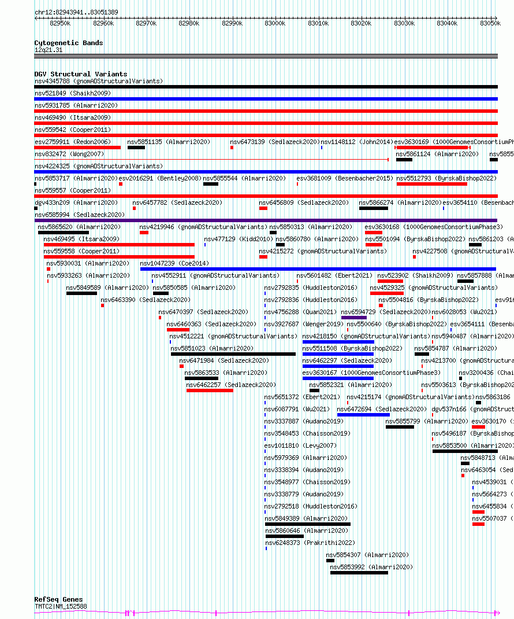Click nsv5851023 (Almarri2020) label
This screenshot has width=514, height=619.
point(212,349)
